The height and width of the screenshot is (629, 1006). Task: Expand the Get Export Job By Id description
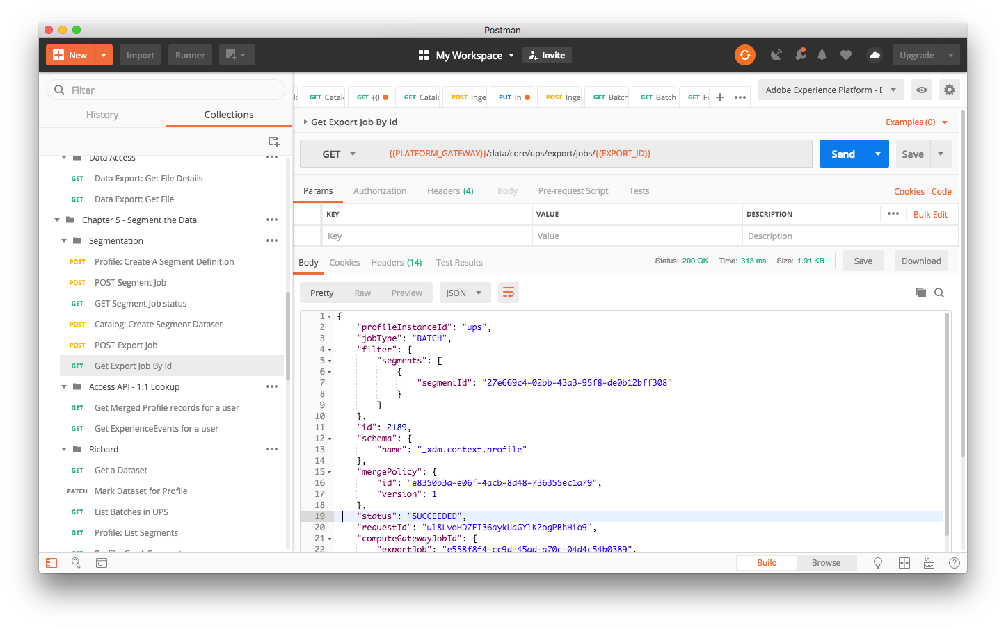[305, 122]
